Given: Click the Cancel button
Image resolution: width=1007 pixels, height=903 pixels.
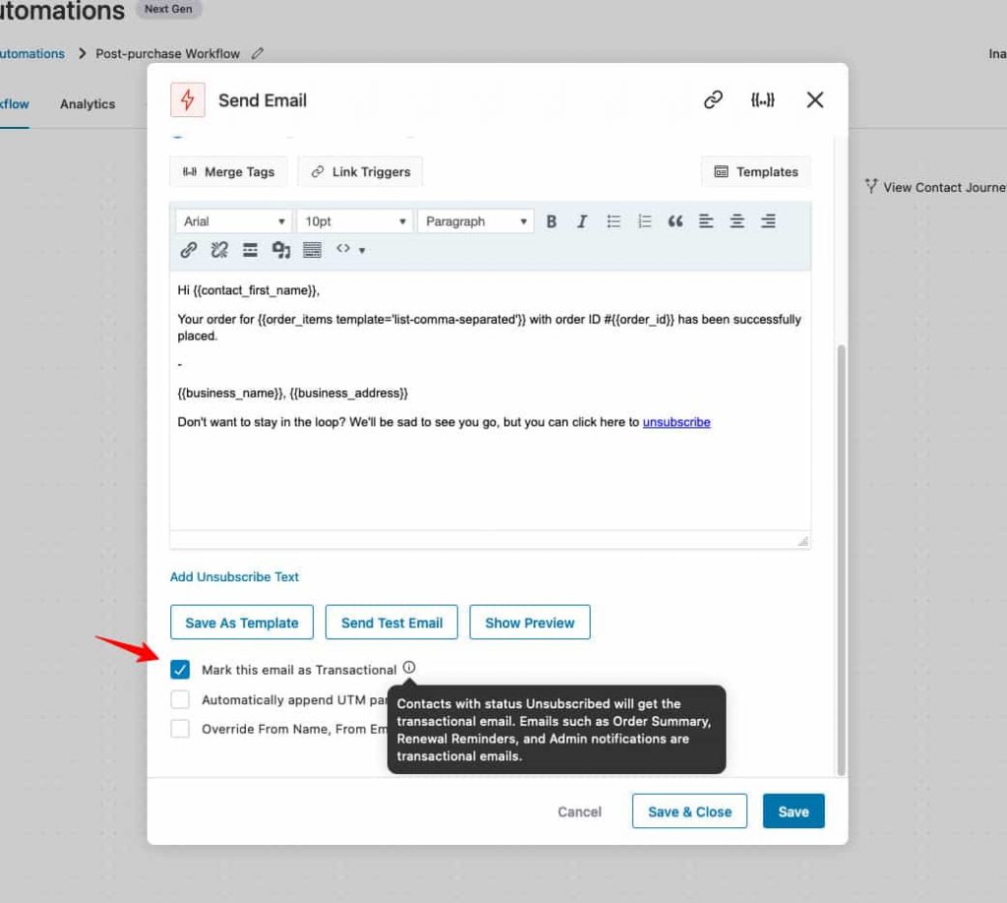Looking at the screenshot, I should coord(579,812).
